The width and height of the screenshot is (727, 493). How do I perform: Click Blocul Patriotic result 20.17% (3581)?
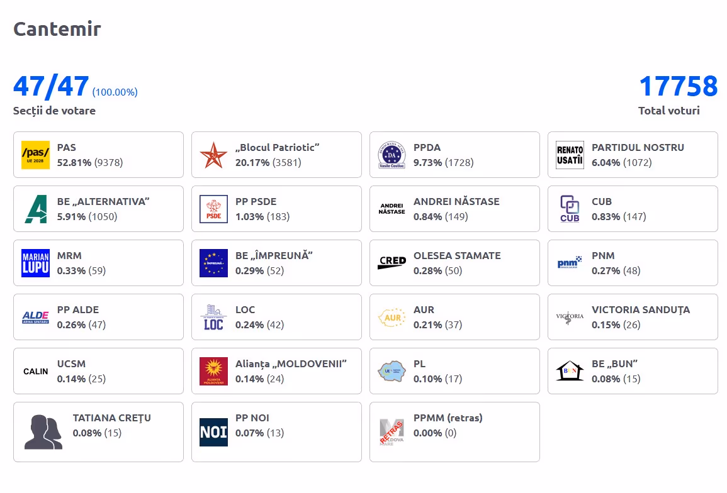(x=268, y=163)
